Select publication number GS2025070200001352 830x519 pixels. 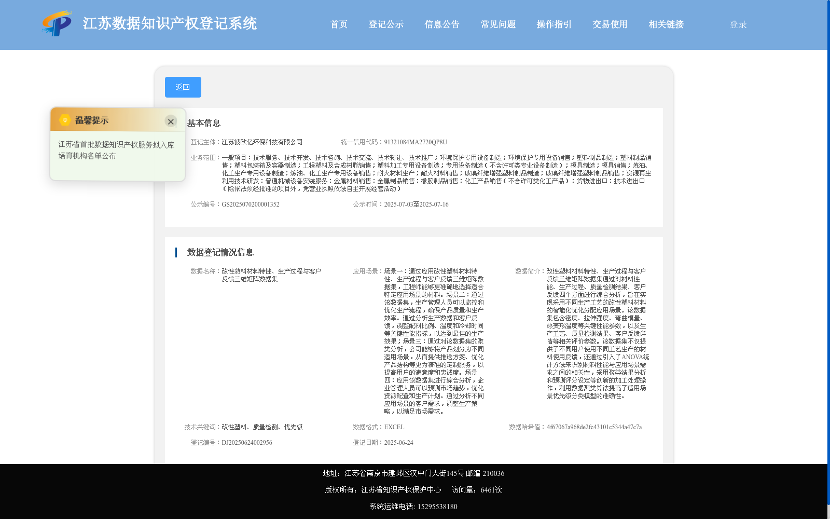tap(251, 204)
